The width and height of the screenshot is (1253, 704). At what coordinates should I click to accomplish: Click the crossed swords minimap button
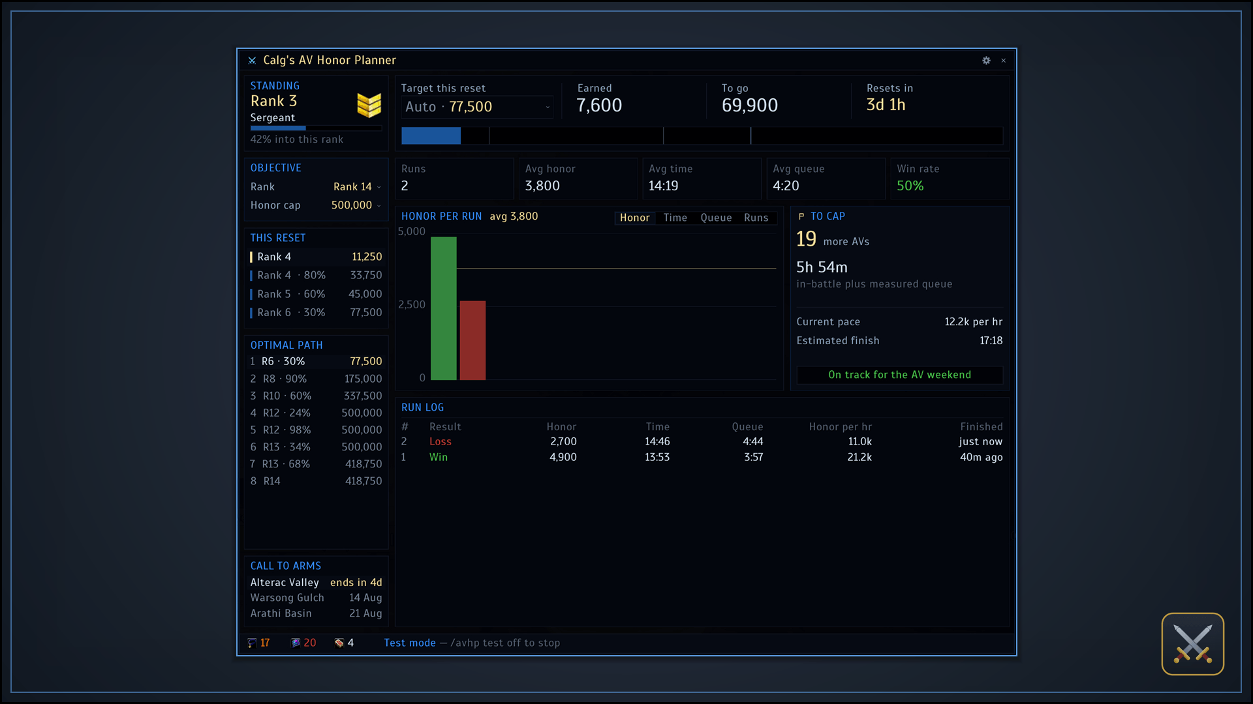click(x=1192, y=644)
